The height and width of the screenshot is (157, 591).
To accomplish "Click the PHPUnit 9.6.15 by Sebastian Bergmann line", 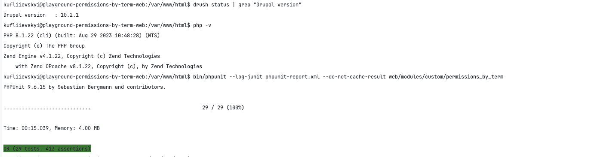I will coord(85,87).
